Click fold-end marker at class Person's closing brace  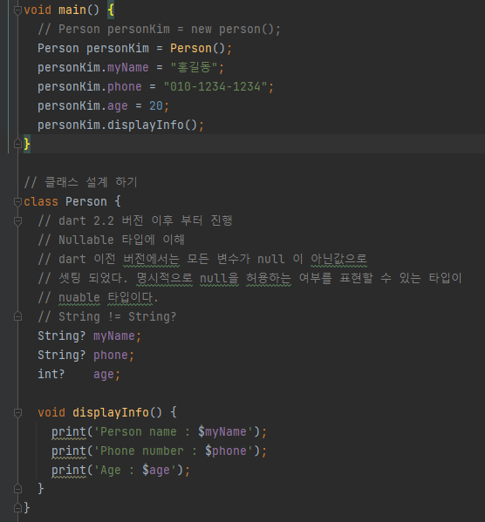17,508
